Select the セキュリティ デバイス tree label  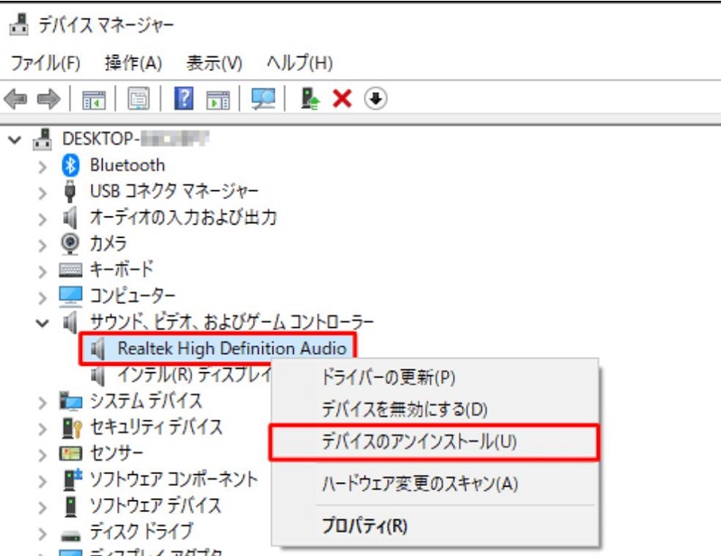click(x=156, y=427)
